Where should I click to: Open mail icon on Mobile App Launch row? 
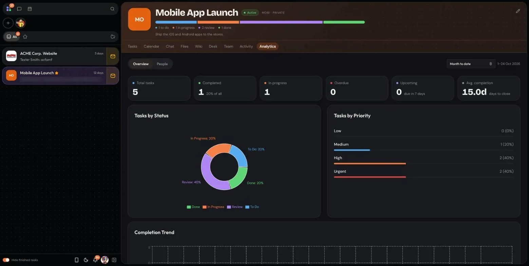coord(113,76)
